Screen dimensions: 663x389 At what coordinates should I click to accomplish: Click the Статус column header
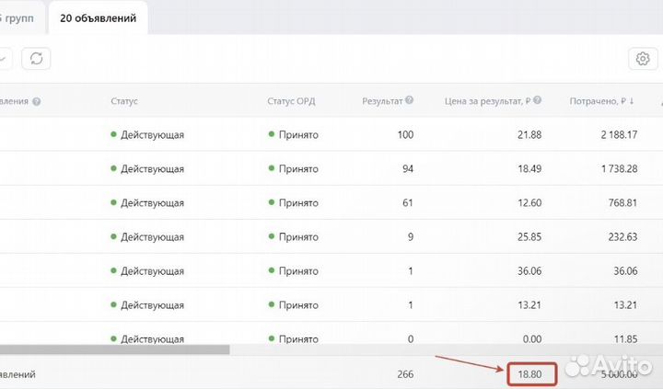point(124,101)
